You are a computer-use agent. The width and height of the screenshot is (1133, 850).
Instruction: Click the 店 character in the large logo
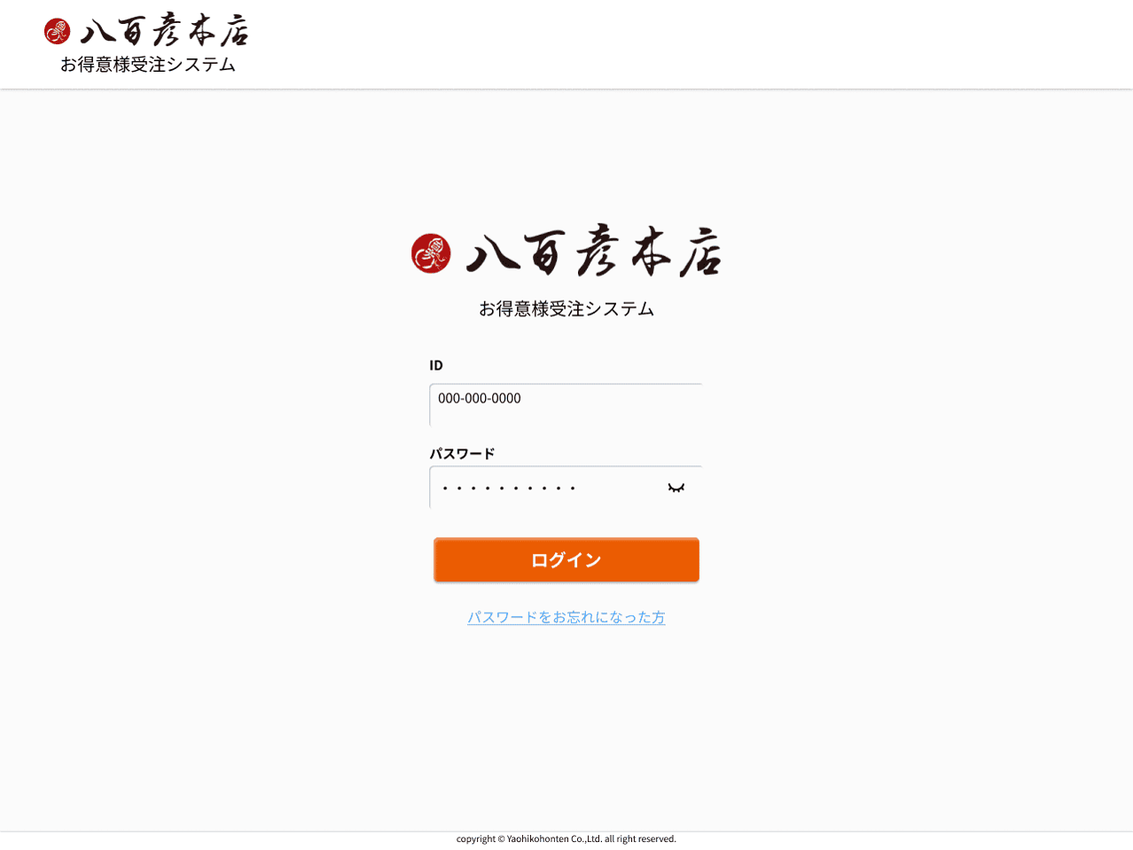(700, 253)
